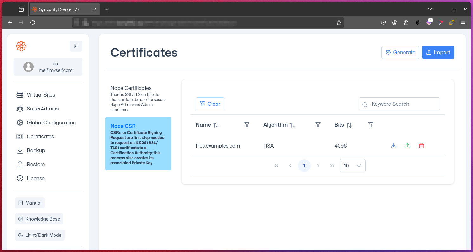Toggle Light/Dark Mode

coord(40,235)
